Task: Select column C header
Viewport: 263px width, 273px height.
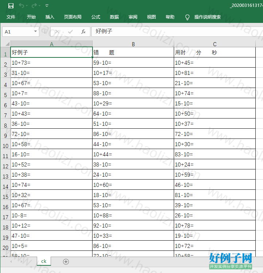Action: [215, 44]
